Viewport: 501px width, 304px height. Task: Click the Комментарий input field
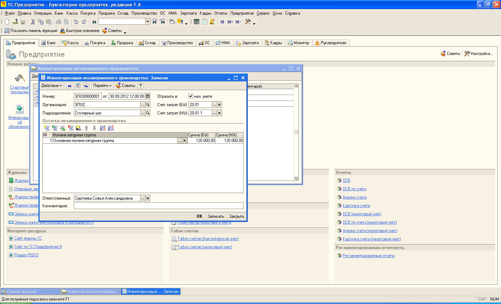pos(158,206)
